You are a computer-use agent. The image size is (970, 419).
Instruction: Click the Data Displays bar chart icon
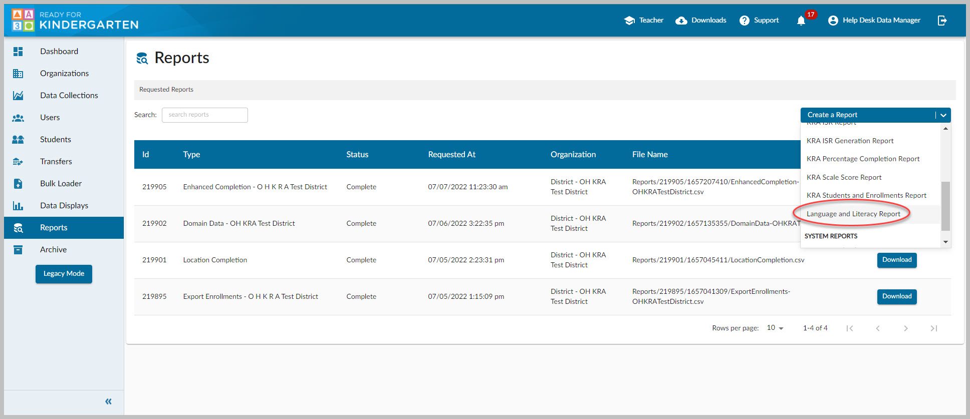tap(18, 205)
